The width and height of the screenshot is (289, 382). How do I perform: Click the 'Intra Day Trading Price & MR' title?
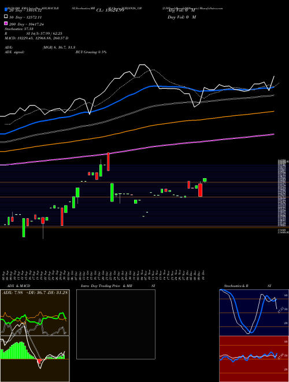pyautogui.click(x=106, y=286)
